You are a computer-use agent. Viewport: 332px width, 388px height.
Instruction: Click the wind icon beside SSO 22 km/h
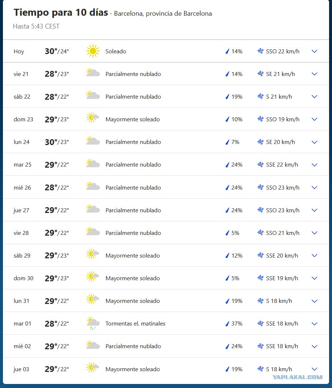point(260,51)
